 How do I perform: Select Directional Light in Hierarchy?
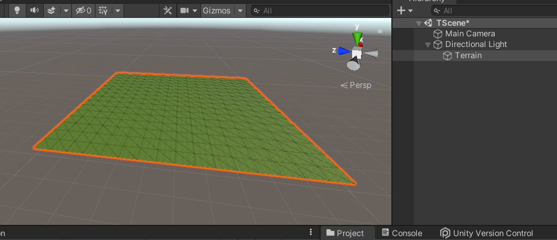476,44
